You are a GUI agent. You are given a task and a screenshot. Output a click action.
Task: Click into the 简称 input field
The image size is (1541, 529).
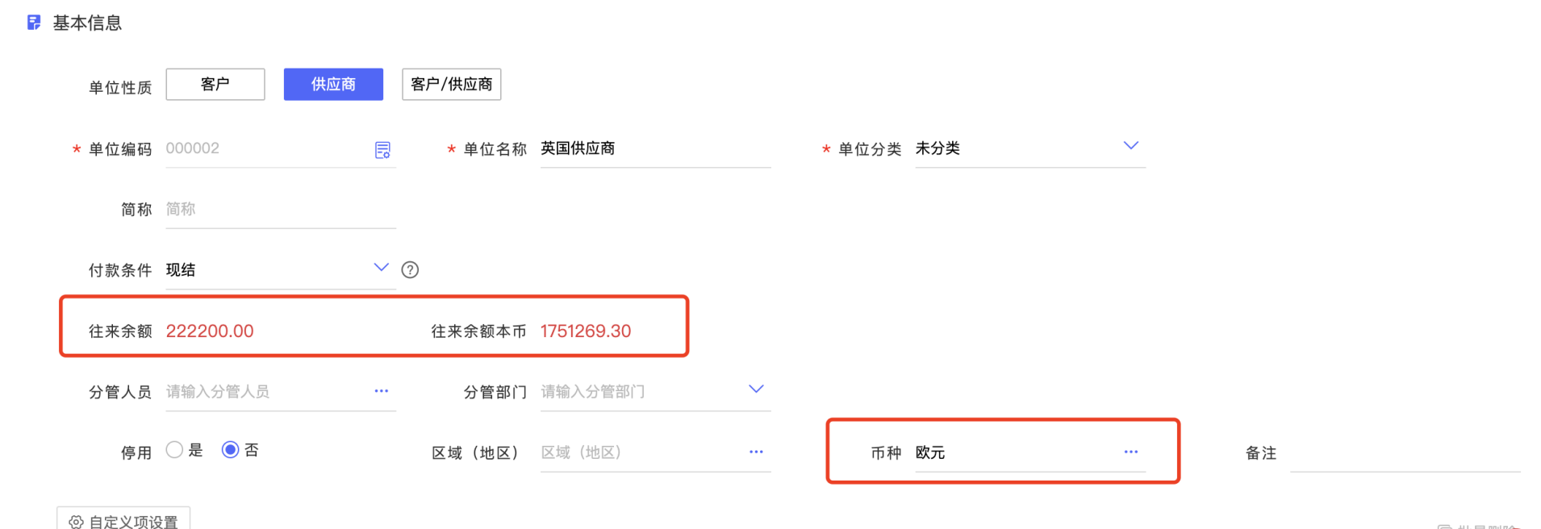pos(279,210)
